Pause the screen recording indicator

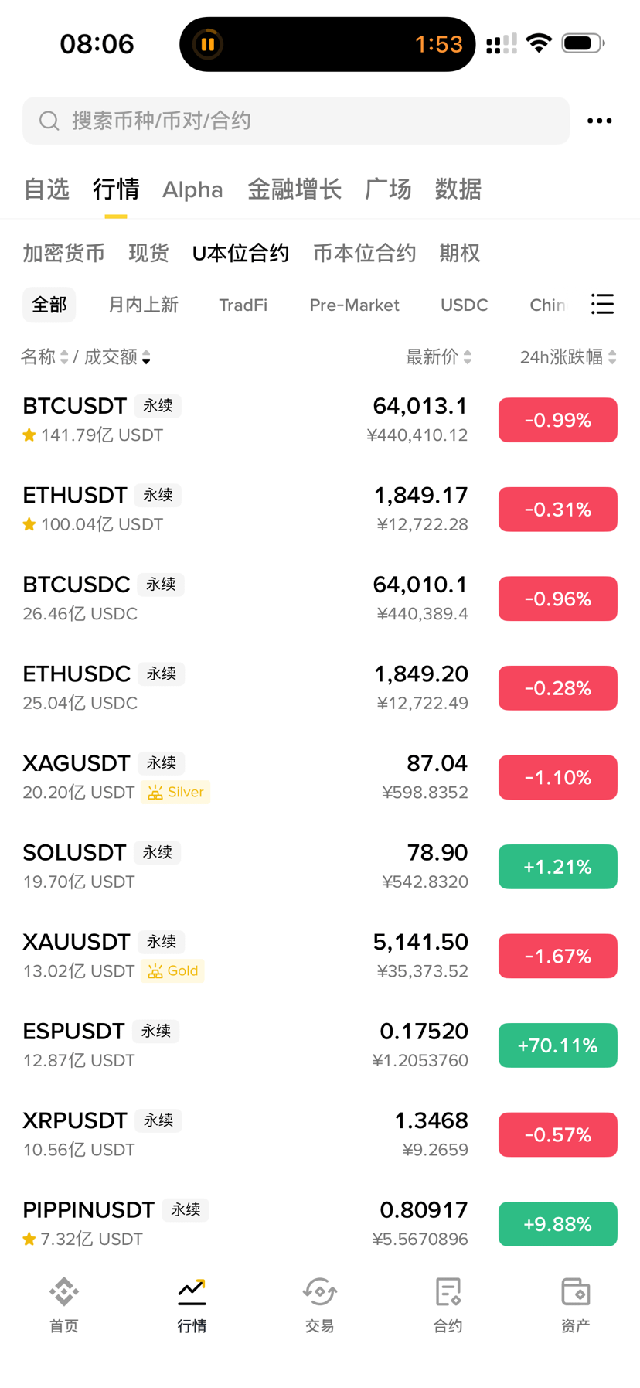tap(207, 44)
